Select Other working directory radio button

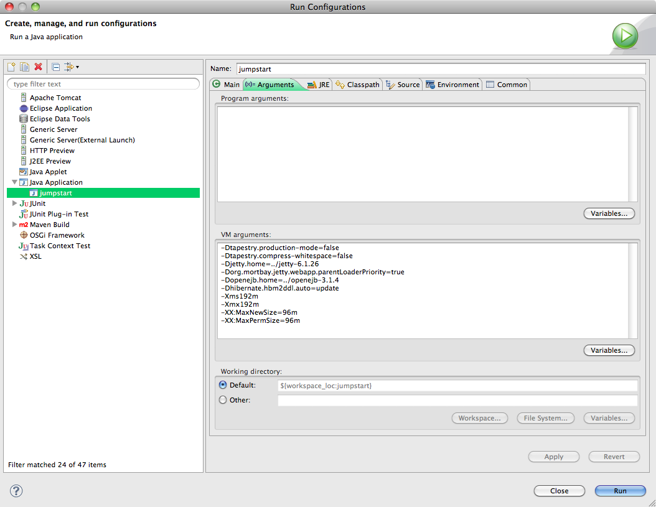(x=223, y=400)
